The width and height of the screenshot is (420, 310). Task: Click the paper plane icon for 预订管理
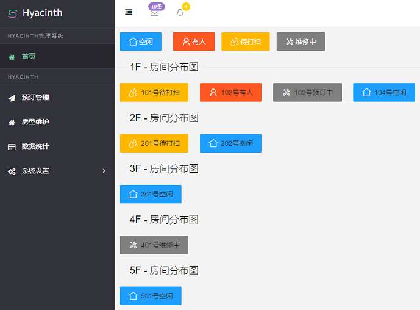click(12, 98)
